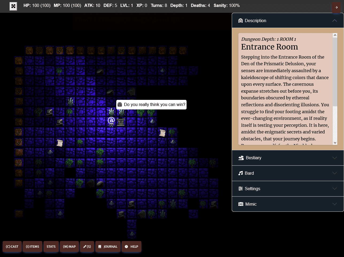This screenshot has height=257, width=344.
Task: Click the LVL: 1 stat
Action: click(x=127, y=5)
